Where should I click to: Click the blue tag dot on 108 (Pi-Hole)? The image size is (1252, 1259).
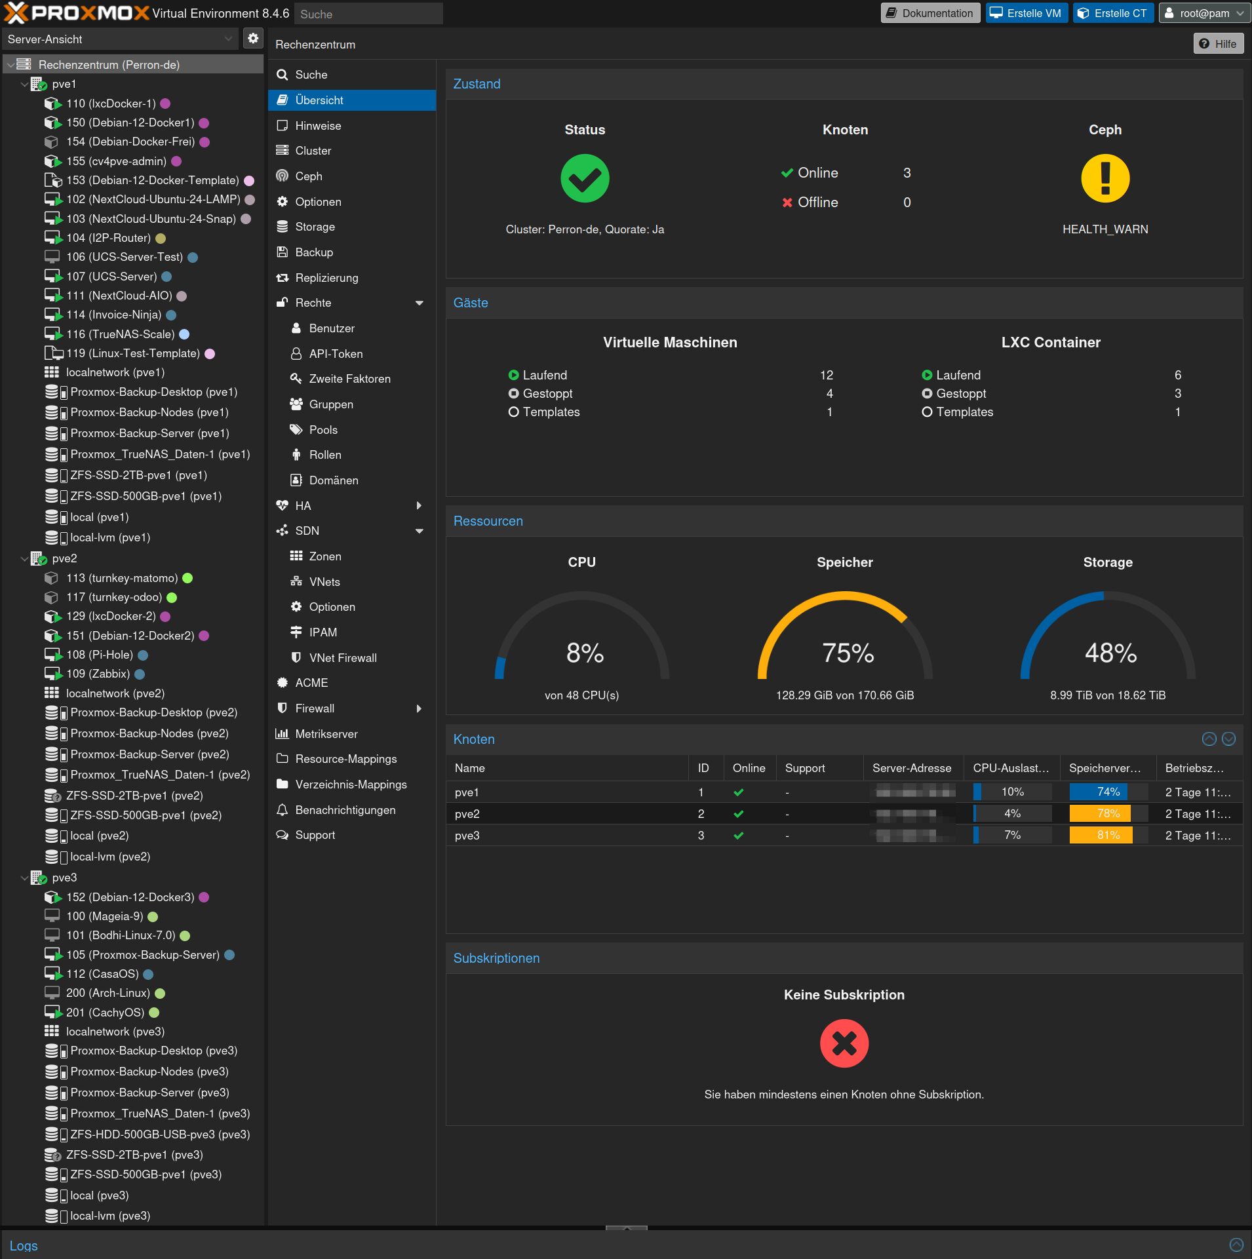click(x=143, y=655)
